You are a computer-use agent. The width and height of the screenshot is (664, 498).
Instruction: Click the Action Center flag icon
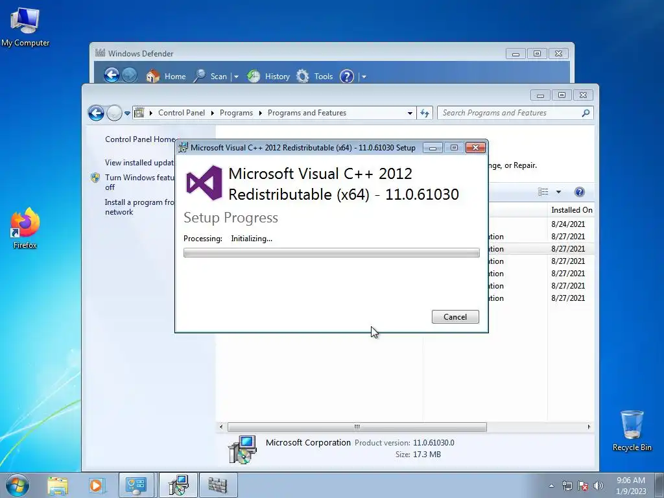coord(583,486)
